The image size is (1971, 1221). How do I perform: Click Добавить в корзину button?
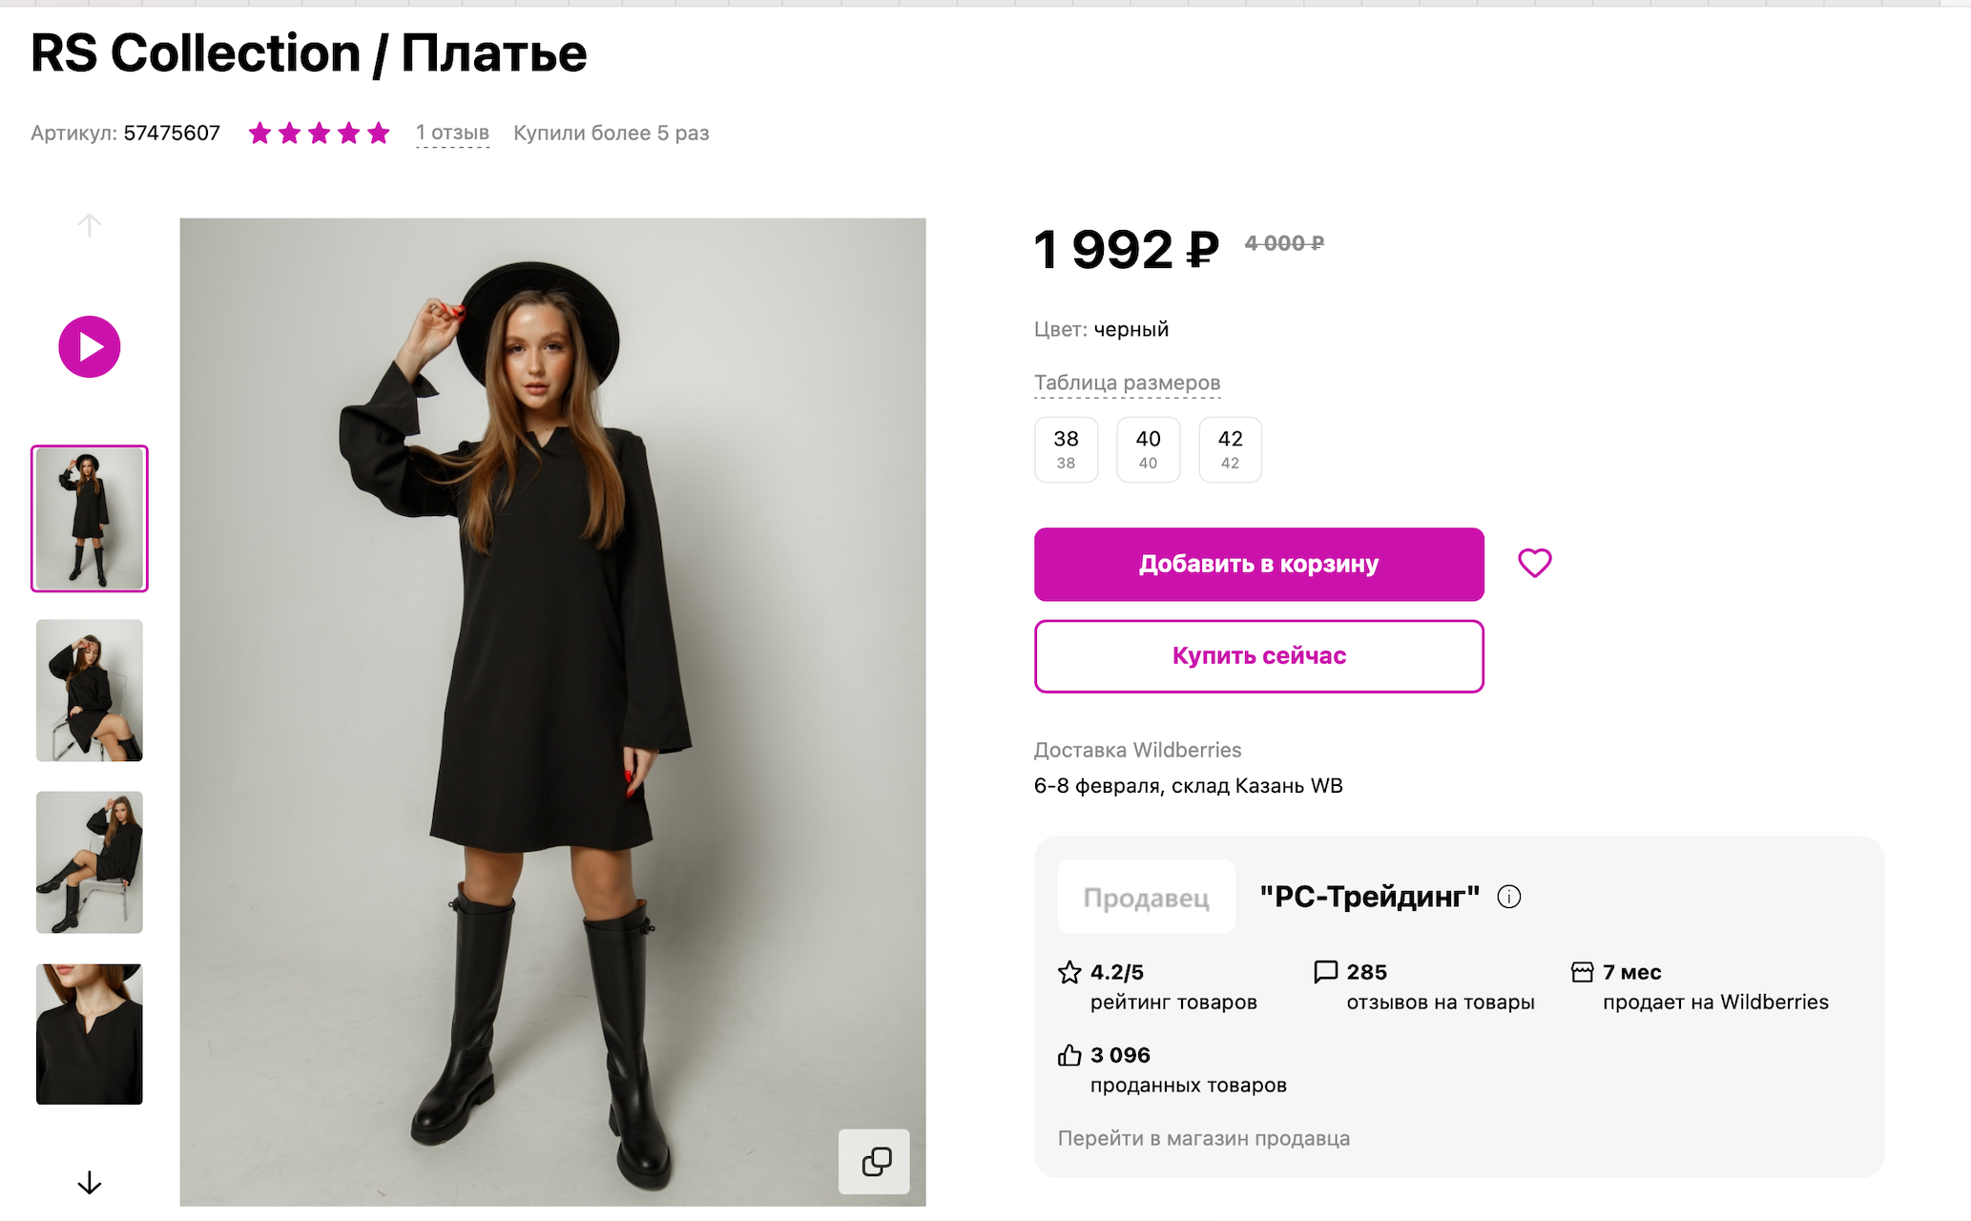[x=1258, y=564]
